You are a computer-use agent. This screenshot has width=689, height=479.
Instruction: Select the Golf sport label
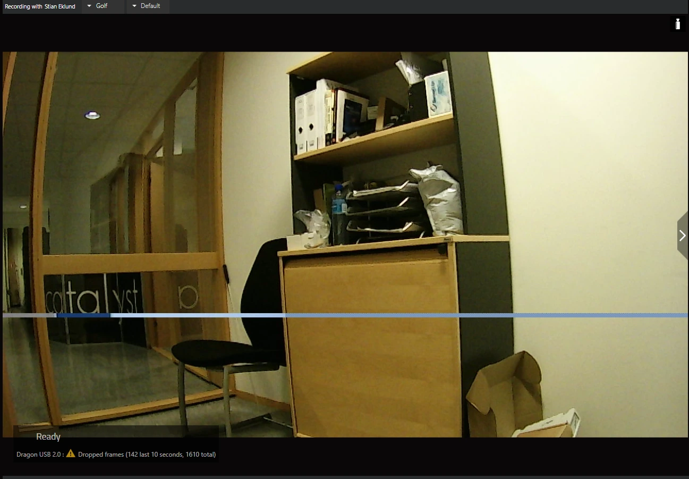101,6
